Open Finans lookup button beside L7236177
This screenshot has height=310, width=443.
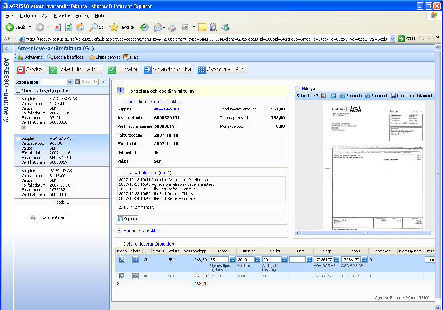(364, 260)
